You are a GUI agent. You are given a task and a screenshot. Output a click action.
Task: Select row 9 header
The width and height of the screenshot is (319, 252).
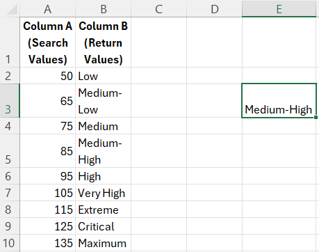point(10,226)
